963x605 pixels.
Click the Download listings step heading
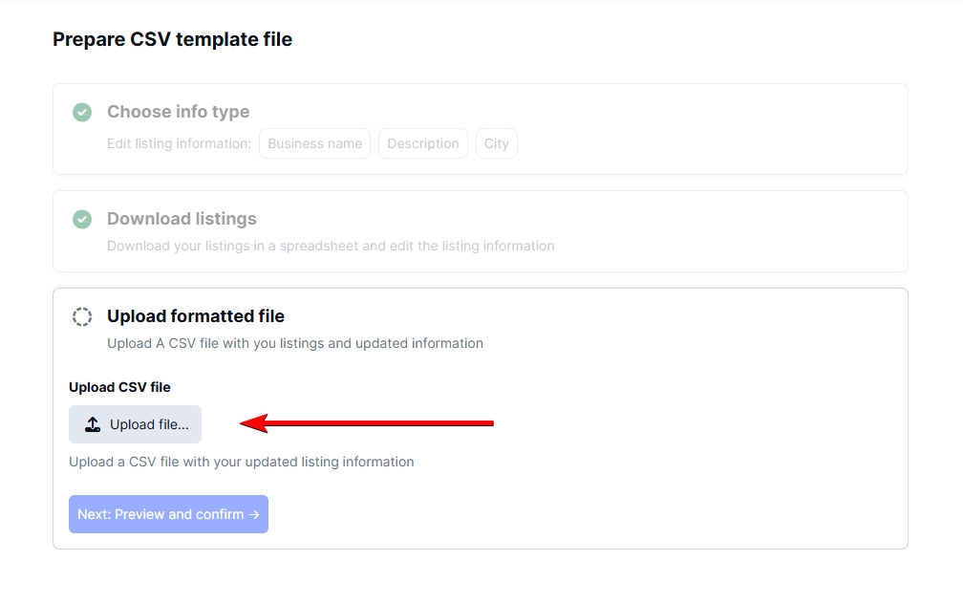tap(182, 219)
